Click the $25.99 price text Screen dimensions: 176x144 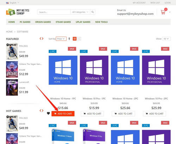click(156, 108)
